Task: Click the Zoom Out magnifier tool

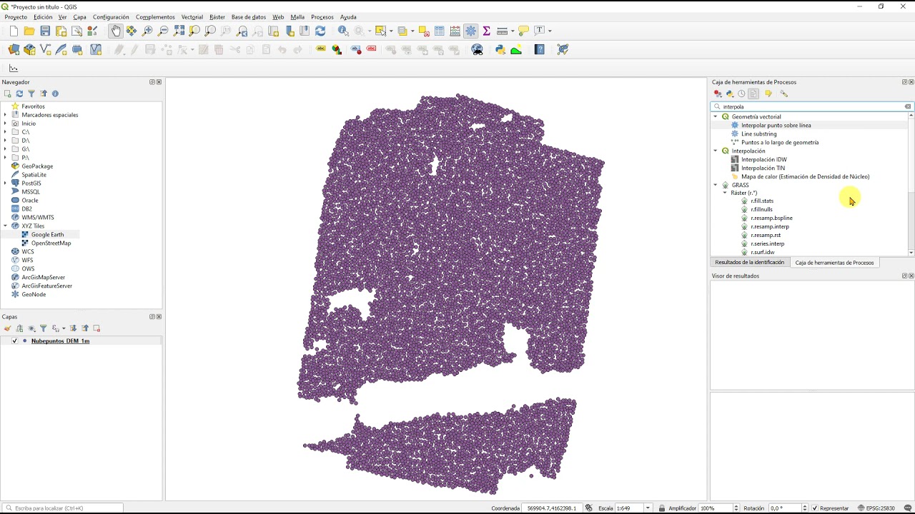Action: (x=163, y=31)
